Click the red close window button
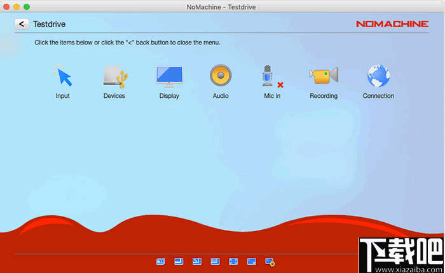Viewport: 445px width, 273px height. (6, 7)
